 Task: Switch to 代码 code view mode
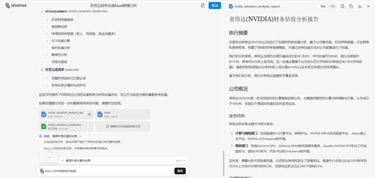coord(332,6)
